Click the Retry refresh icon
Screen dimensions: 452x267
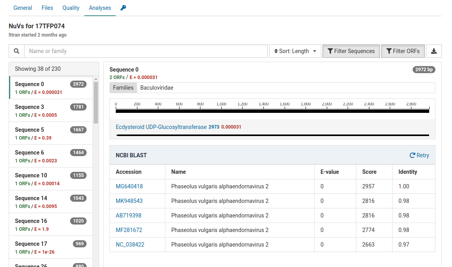(x=412, y=155)
